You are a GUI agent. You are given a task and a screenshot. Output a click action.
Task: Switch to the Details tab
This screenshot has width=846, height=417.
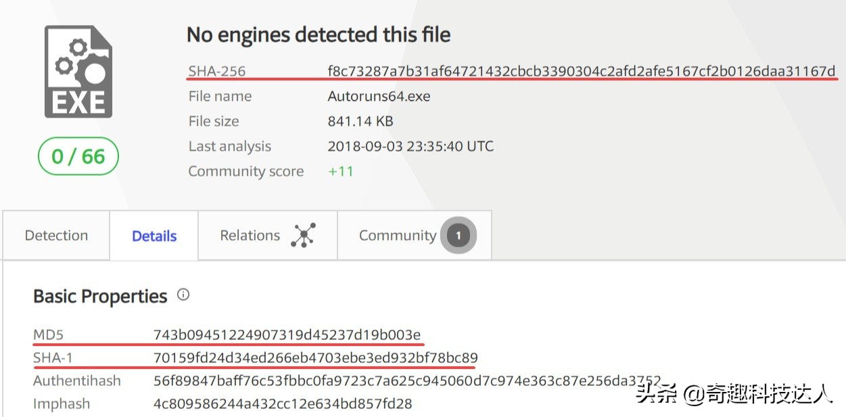click(x=154, y=236)
